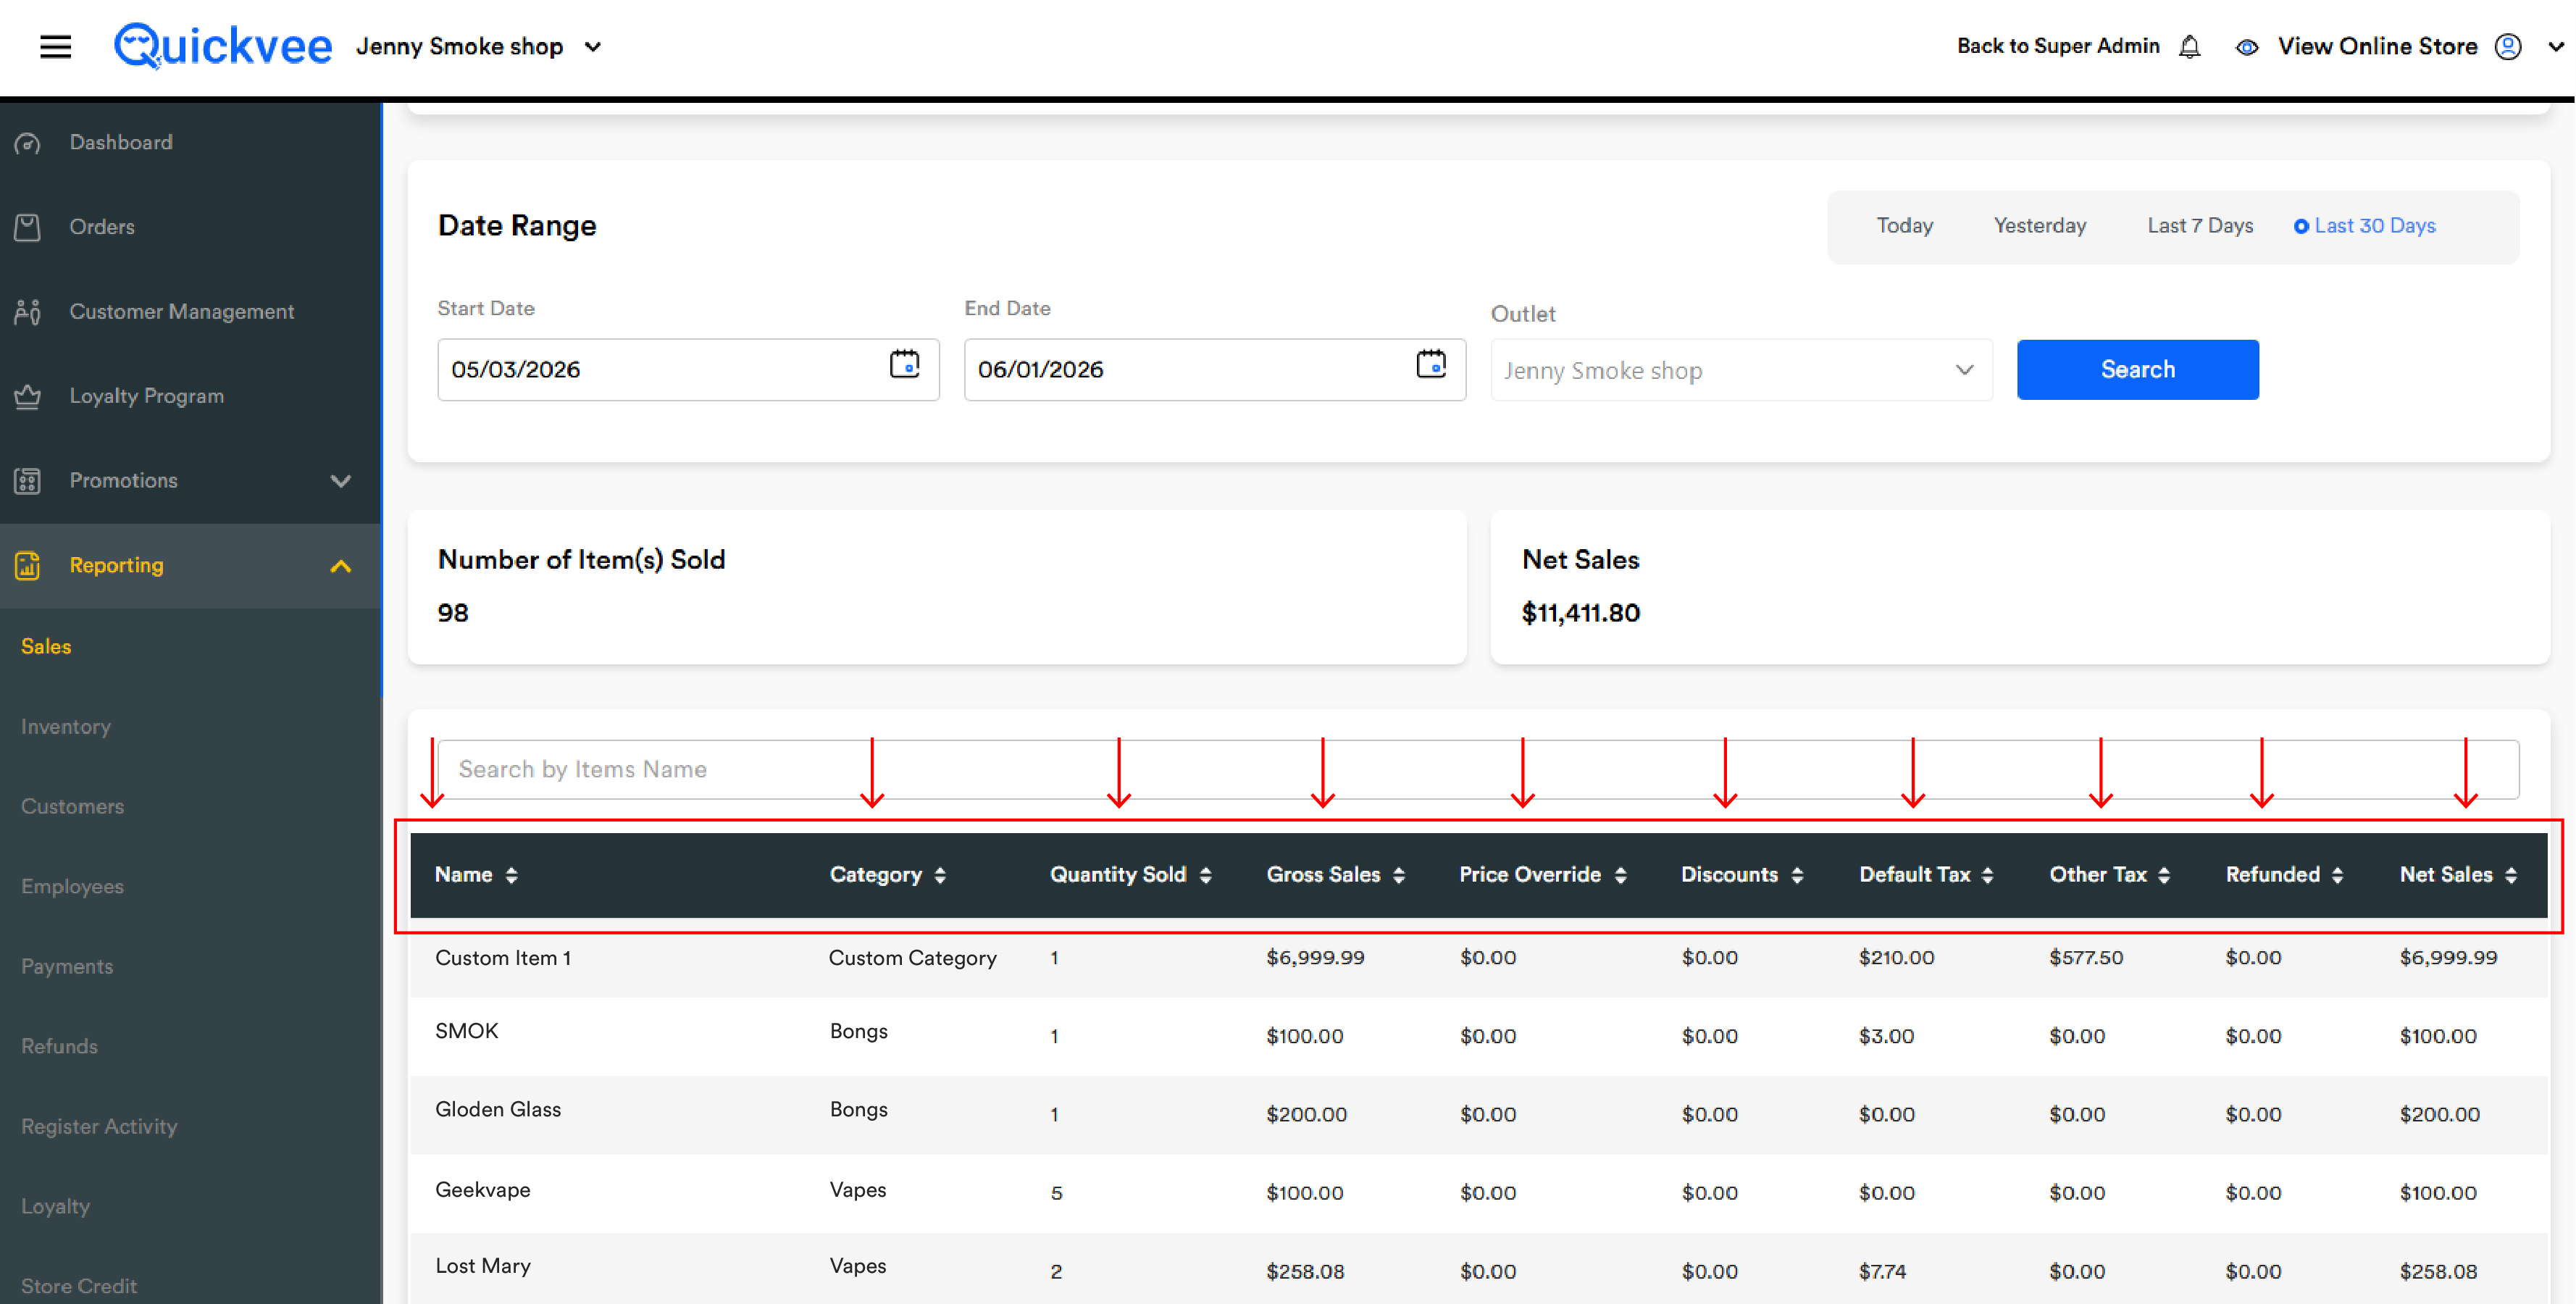Click the Search by Items Name field
Viewport: 2576px width, 1304px height.
coord(1477,770)
